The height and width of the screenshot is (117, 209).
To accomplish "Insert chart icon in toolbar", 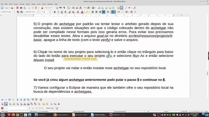I will click(77, 8).
